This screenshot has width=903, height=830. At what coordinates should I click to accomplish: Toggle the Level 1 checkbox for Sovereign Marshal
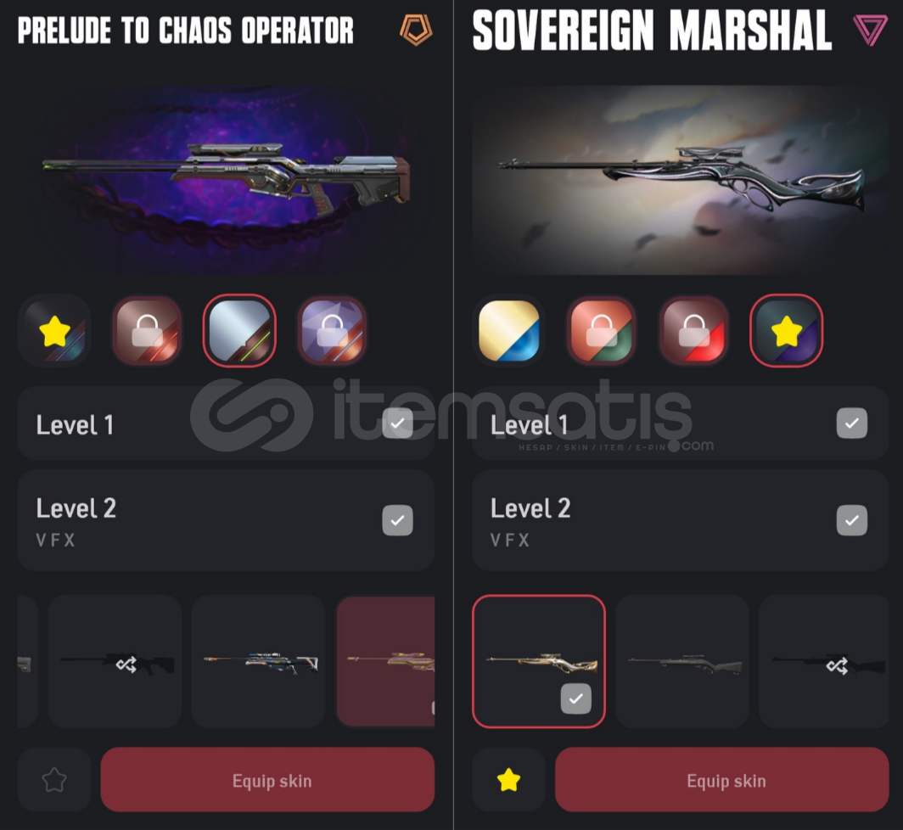coord(852,423)
